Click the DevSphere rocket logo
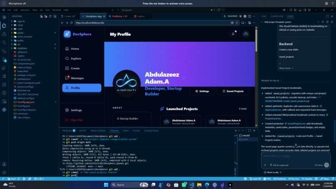This screenshot has height=189, width=336. [67, 34]
